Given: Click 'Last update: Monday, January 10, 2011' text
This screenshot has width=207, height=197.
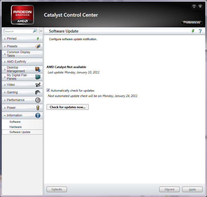Looking at the screenshot, I should click(74, 72).
